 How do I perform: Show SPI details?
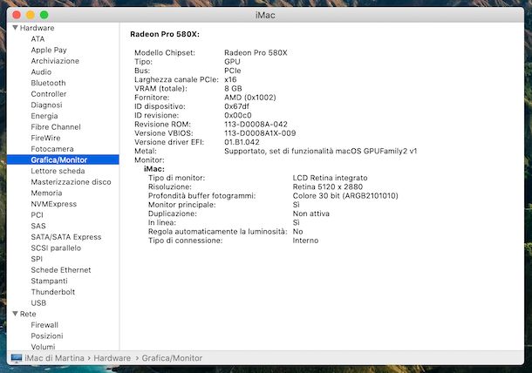click(37, 259)
